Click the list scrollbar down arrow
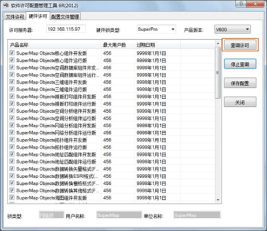Screen dimensions: 267x231 (x=218, y=200)
